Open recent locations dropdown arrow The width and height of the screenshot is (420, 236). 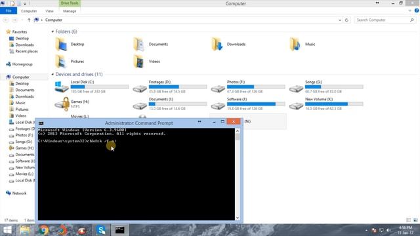(22, 20)
